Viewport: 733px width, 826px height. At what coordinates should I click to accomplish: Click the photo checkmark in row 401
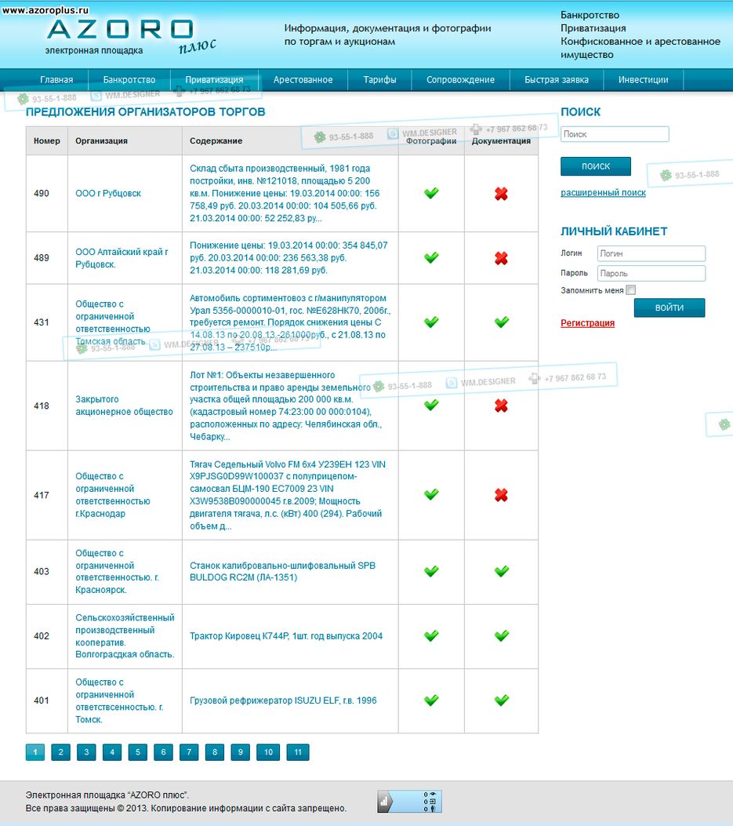(x=431, y=700)
